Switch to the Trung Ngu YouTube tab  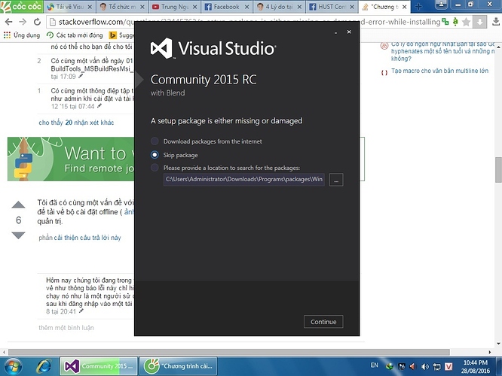[174, 7]
